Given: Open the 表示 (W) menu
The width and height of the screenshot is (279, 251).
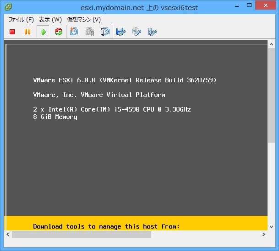Looking at the screenshot, I should 50,20.
